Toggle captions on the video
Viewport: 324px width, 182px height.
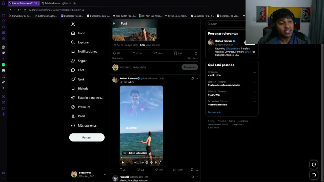click(147, 163)
